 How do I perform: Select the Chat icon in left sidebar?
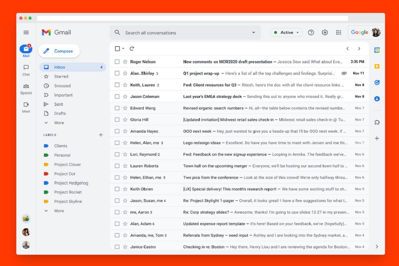click(x=26, y=70)
